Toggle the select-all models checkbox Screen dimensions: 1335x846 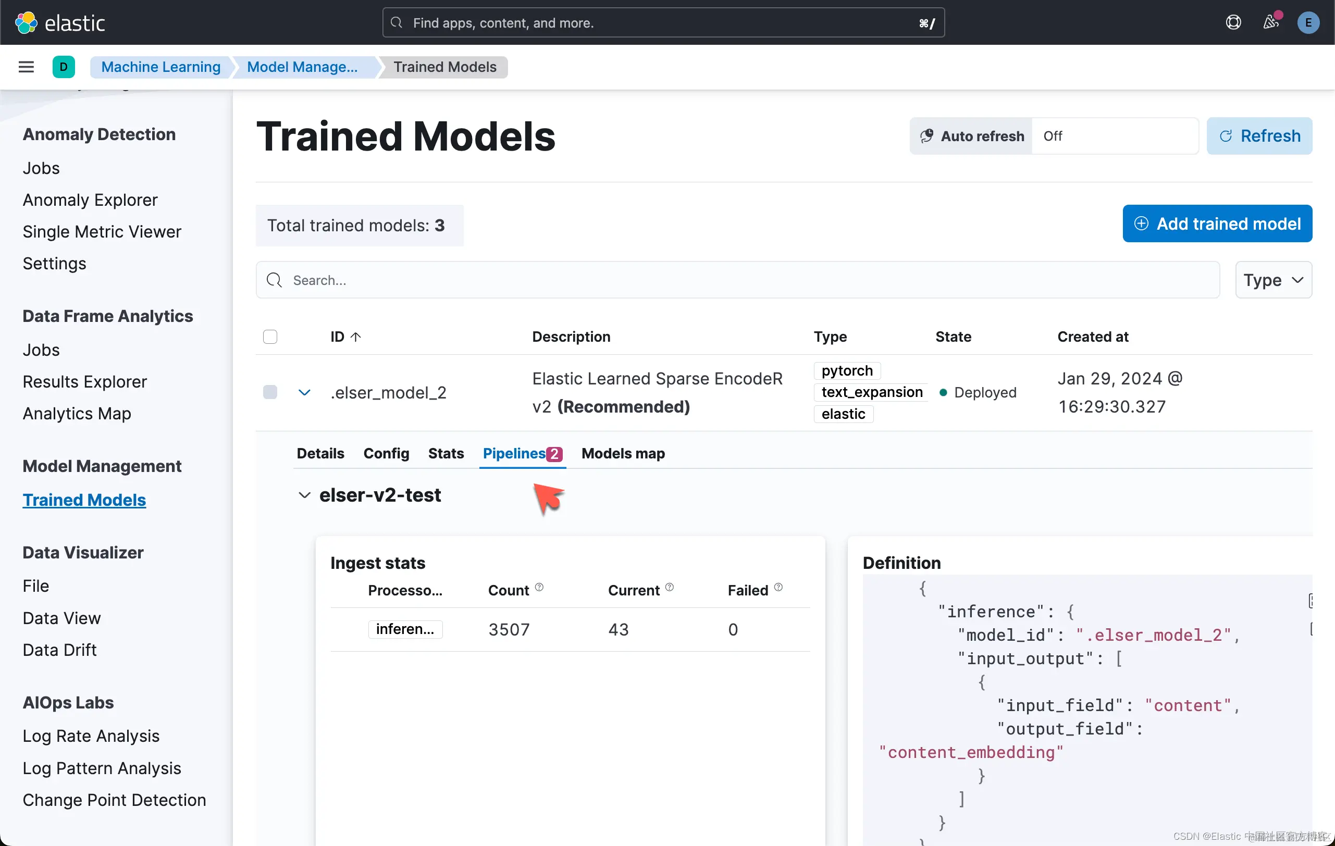[x=270, y=337]
